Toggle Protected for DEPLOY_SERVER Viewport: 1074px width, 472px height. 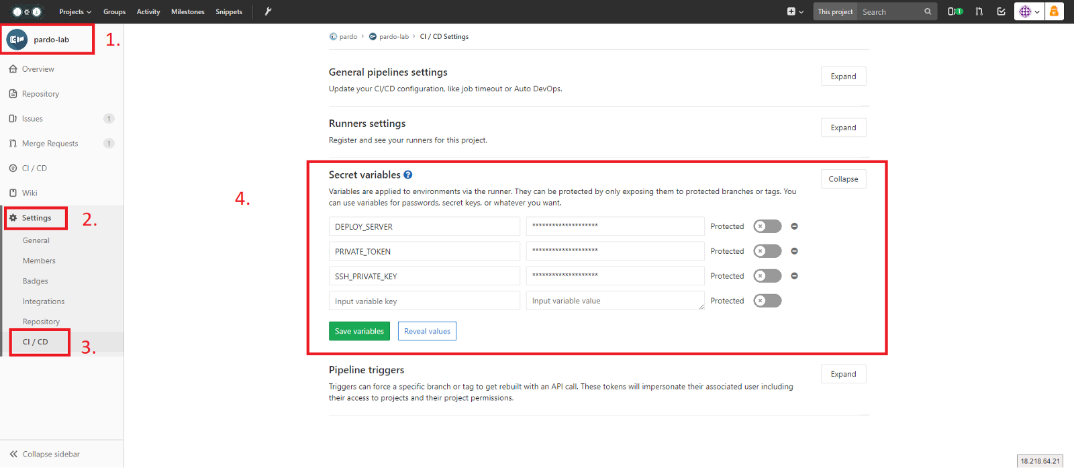click(767, 226)
